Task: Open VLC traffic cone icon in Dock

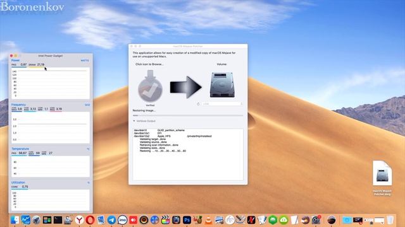Action: click(208, 220)
